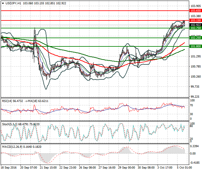Open the USDJPY,H1 chart dropdown triangle
This screenshot has height=171, width=202.
click(3, 3)
